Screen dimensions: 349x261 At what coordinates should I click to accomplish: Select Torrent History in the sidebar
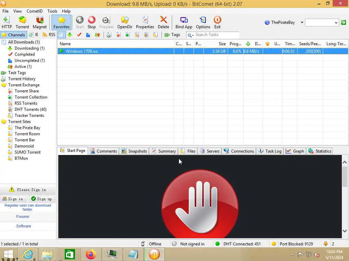tap(21, 79)
